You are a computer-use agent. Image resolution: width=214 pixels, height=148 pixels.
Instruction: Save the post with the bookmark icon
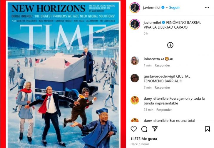(207, 129)
